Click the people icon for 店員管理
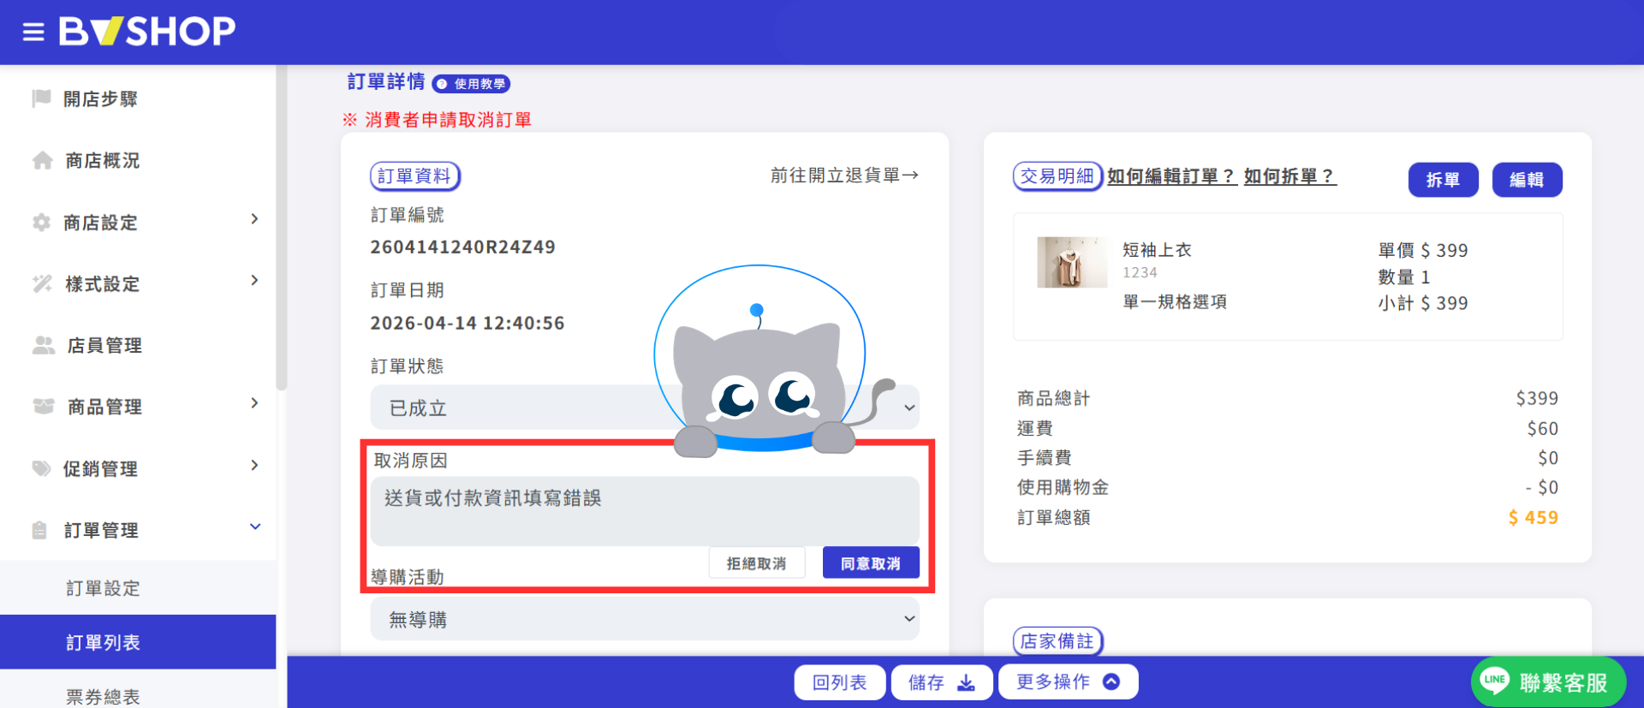Viewport: 1644px width, 708px height. (x=43, y=345)
